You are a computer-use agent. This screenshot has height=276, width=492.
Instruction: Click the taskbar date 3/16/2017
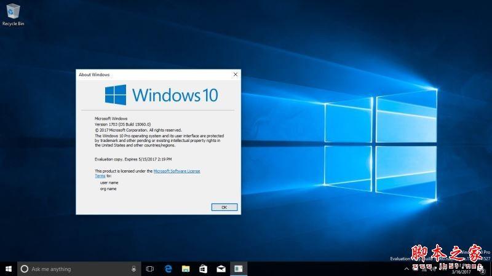pos(461,272)
